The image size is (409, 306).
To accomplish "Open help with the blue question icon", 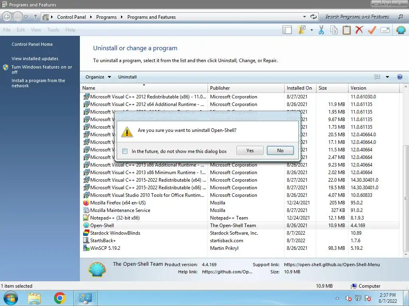I will (399, 77).
